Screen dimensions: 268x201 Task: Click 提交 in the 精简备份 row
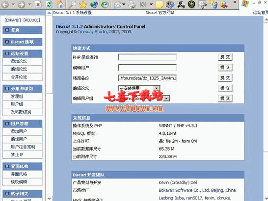point(225,78)
